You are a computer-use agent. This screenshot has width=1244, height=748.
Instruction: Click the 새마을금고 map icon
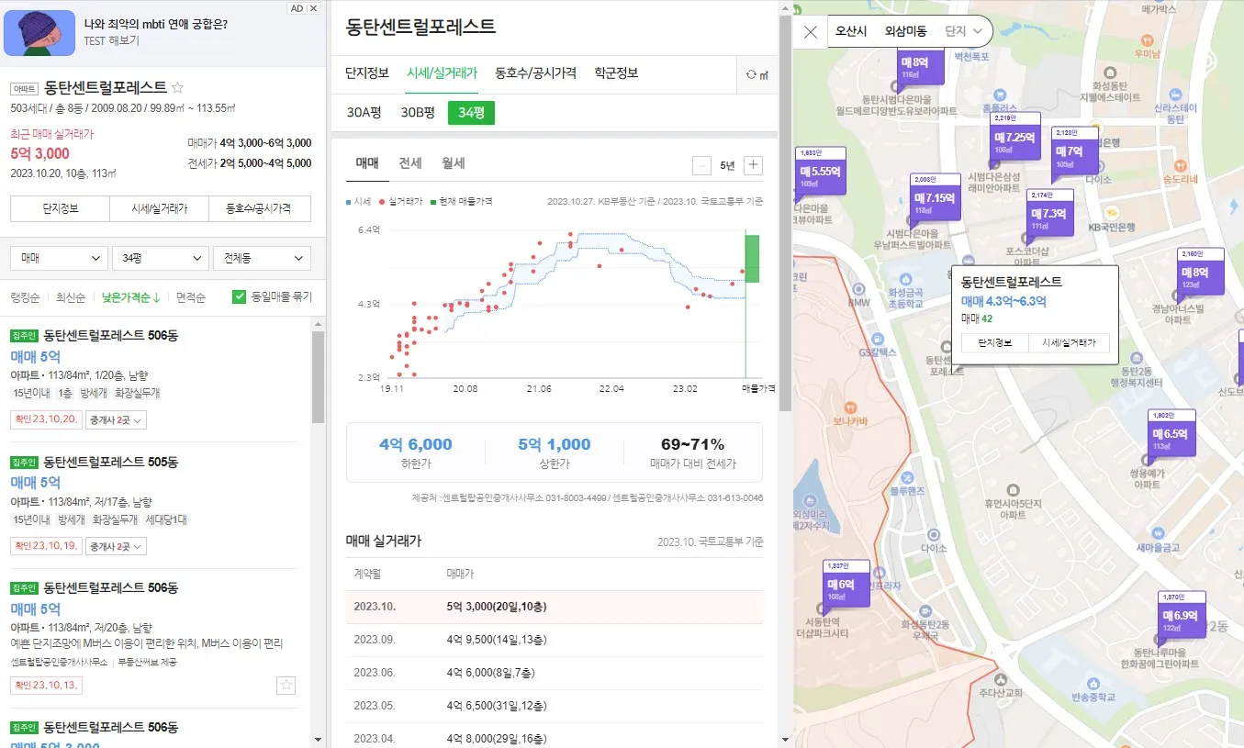click(1157, 531)
